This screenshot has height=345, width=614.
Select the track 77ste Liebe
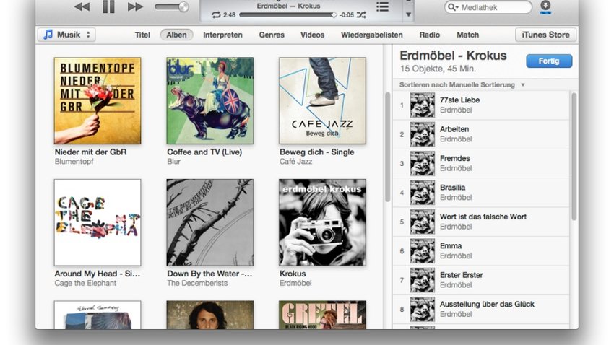point(481,105)
